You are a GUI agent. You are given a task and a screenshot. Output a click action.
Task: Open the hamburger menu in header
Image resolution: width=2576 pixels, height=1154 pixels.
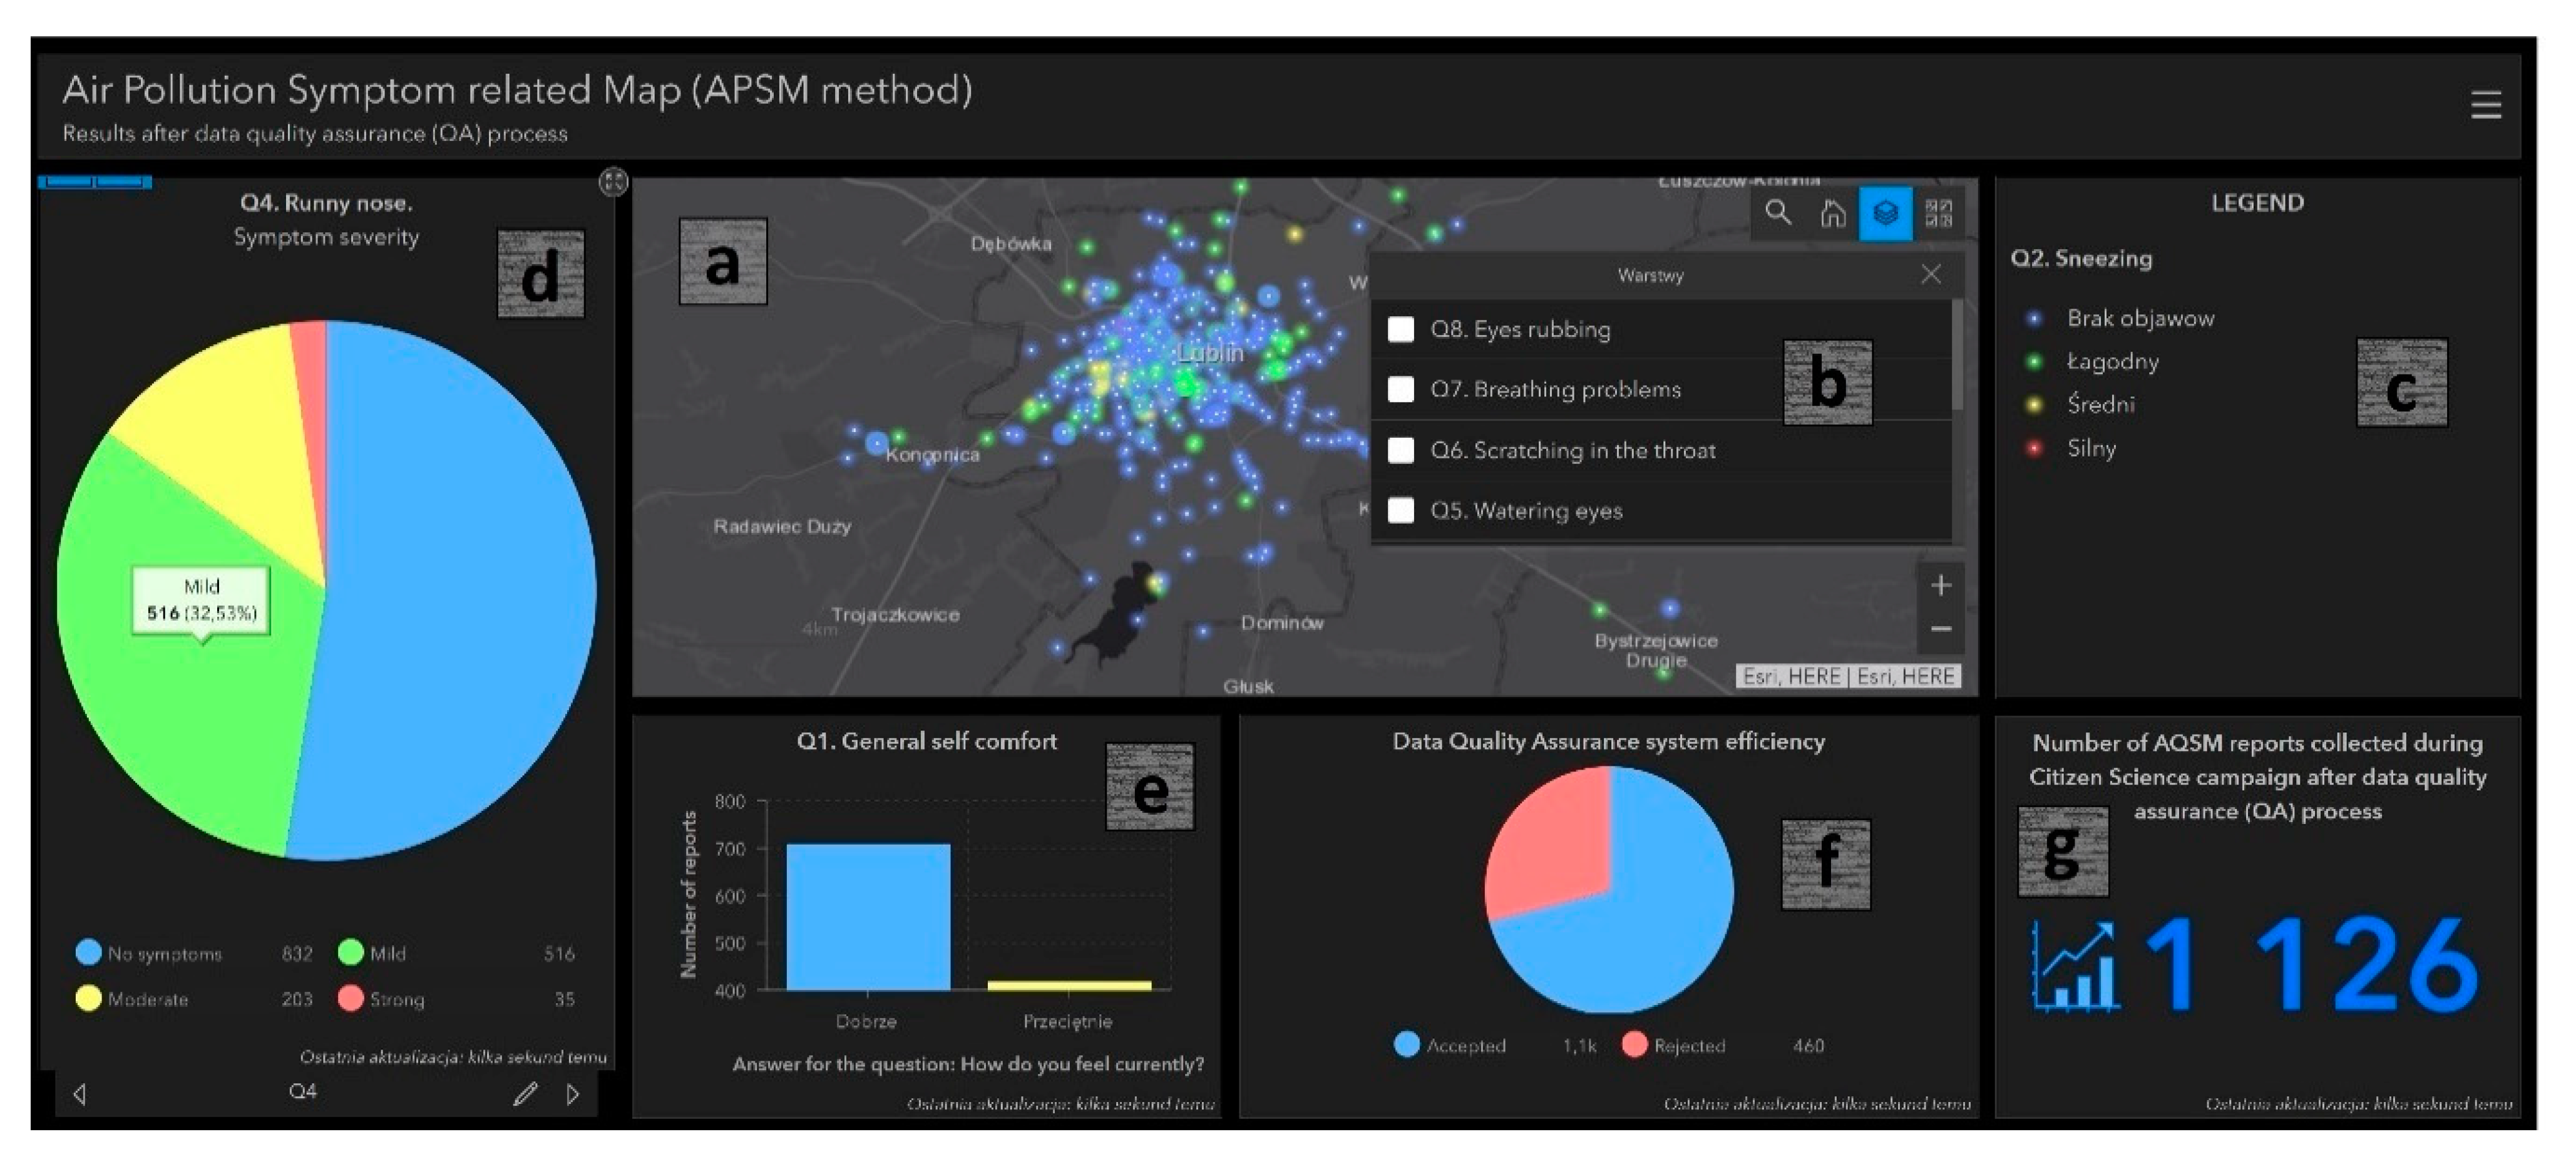2485,105
